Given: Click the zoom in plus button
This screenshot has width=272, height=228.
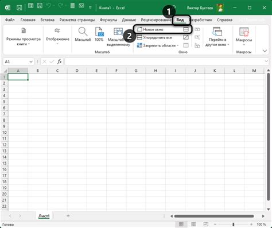Looking at the screenshot, I should [251, 224].
